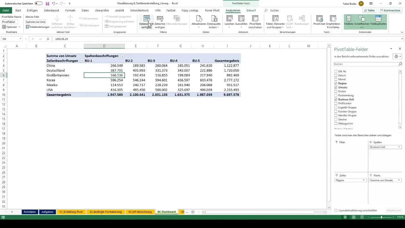Switch to the Einfügen ribbon tab
Viewport: 405px width, 228px height.
32,10
